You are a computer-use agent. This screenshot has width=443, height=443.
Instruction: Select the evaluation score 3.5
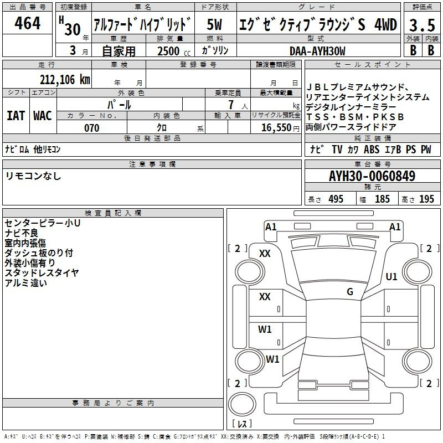pos(422,25)
